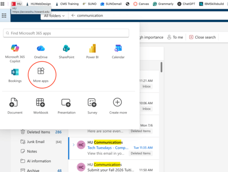228x172 pixels.
Task: Create a new Presentation
Action: point(66,106)
